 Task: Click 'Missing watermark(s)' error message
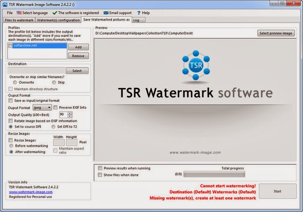[x=203, y=198]
